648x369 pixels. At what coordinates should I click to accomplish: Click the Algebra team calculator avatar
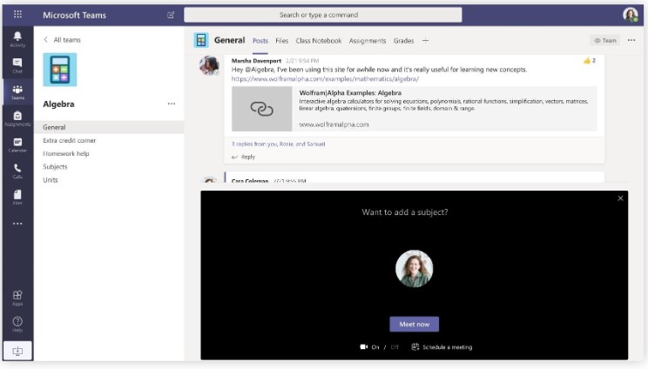60,70
